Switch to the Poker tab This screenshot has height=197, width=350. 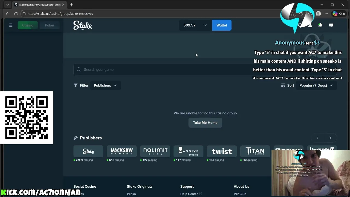pos(49,25)
